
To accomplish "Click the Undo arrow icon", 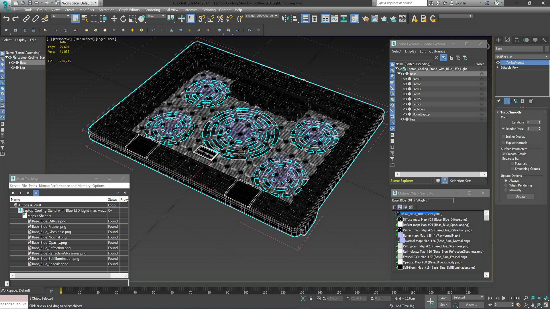I will click(x=6, y=19).
